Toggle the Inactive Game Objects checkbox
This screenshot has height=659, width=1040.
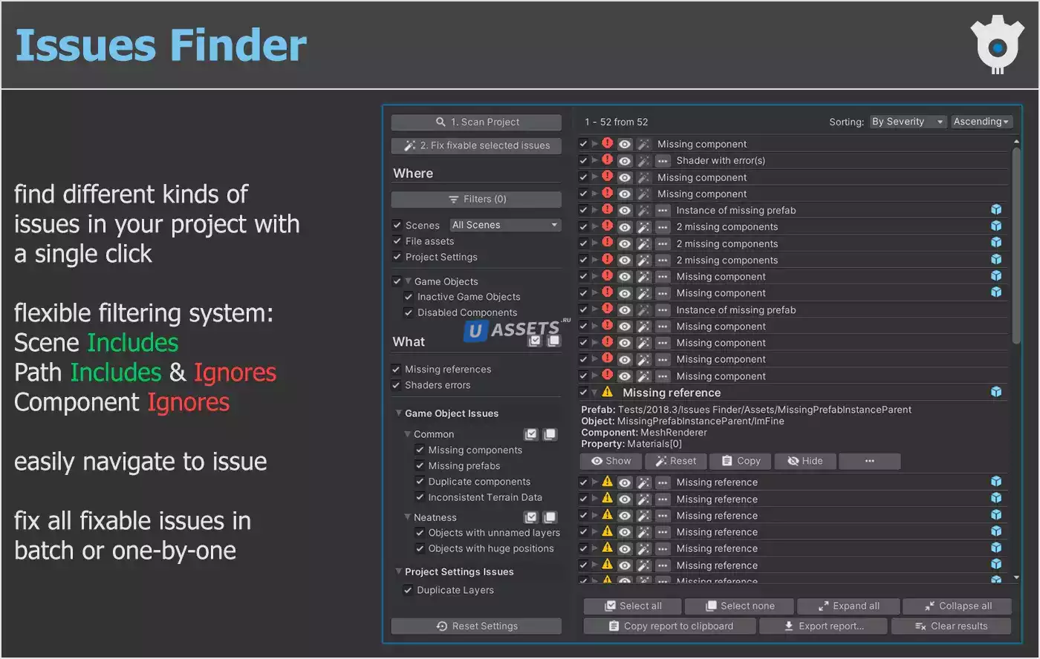tap(409, 296)
